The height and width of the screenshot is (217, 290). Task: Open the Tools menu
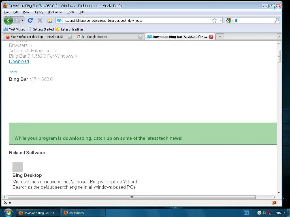pos(71,12)
